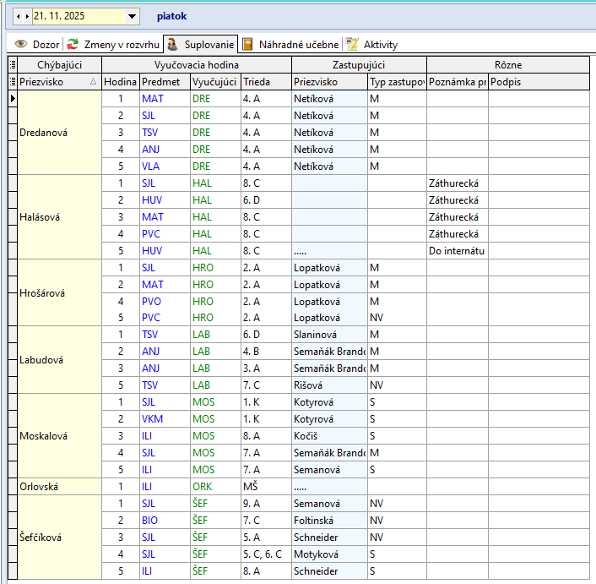Click the Typ zastupovania column header
Image resolution: width=596 pixels, height=584 pixels.
tap(396, 82)
